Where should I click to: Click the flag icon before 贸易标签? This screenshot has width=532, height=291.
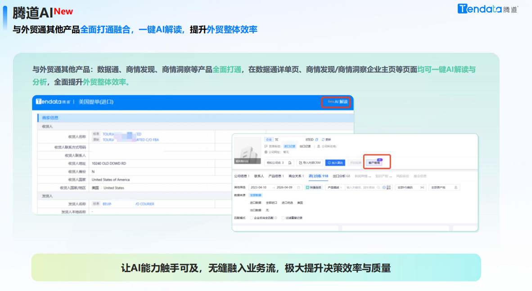(266, 146)
